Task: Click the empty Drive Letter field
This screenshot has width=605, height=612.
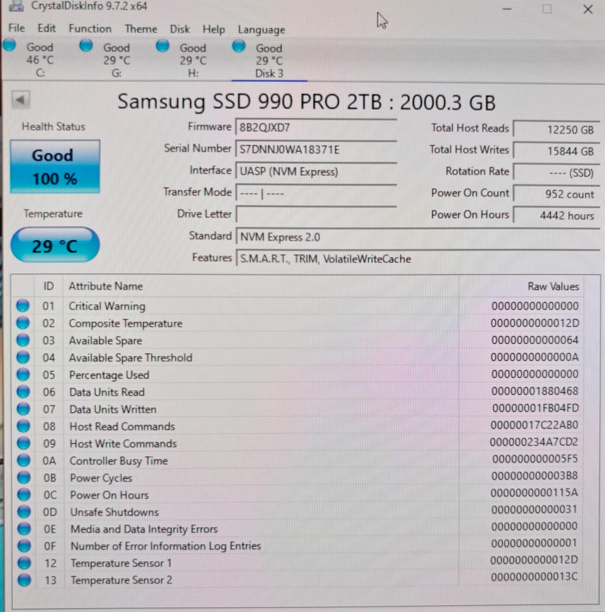Action: click(x=316, y=214)
